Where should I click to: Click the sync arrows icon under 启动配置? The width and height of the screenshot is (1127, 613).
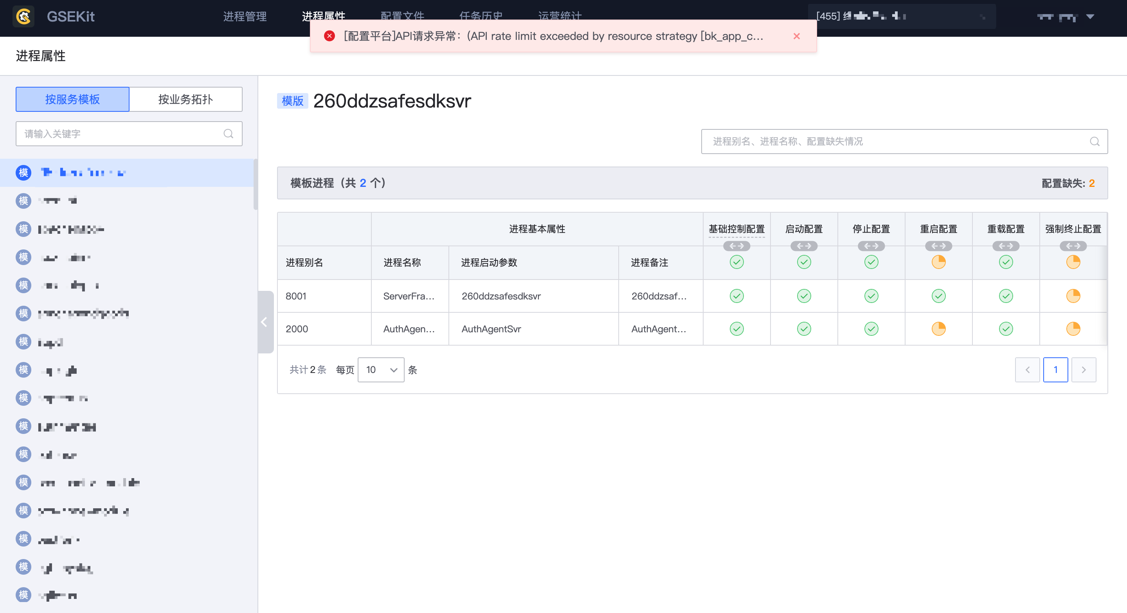(x=804, y=246)
